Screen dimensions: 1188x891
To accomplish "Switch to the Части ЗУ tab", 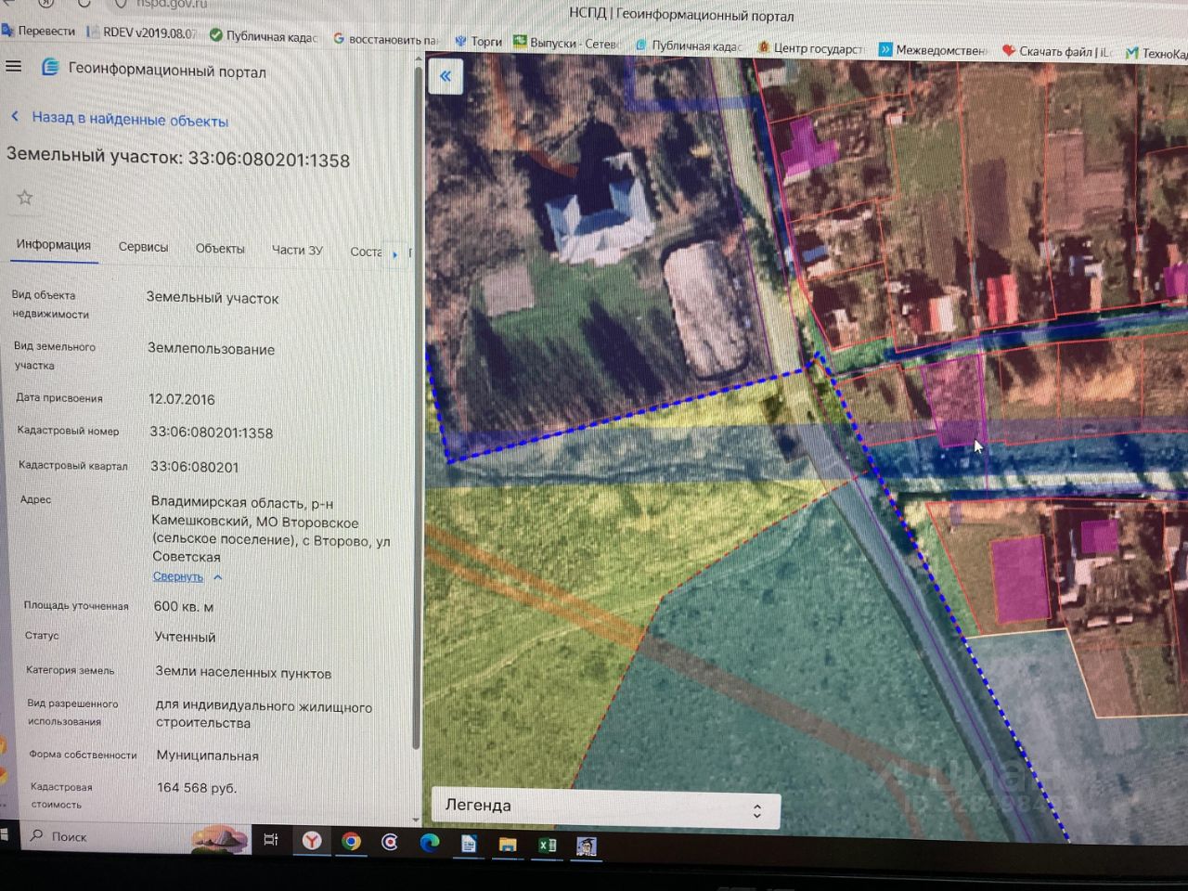I will coord(297,250).
